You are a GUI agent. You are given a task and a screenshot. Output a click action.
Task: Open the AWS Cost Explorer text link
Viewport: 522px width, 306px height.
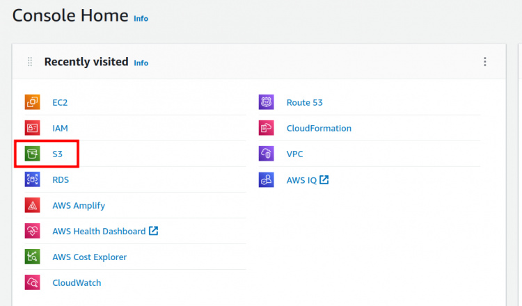pyautogui.click(x=89, y=257)
